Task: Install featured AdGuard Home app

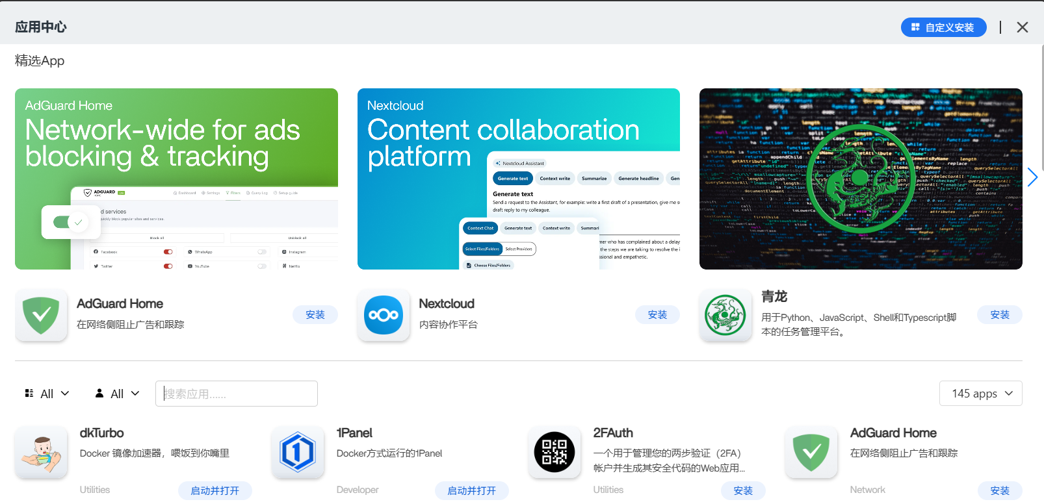Action: pos(315,314)
